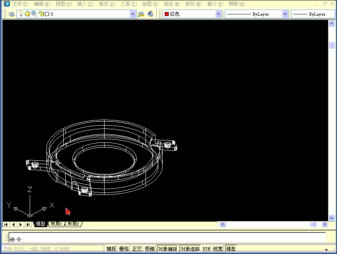Click the red color swatch

click(167, 14)
